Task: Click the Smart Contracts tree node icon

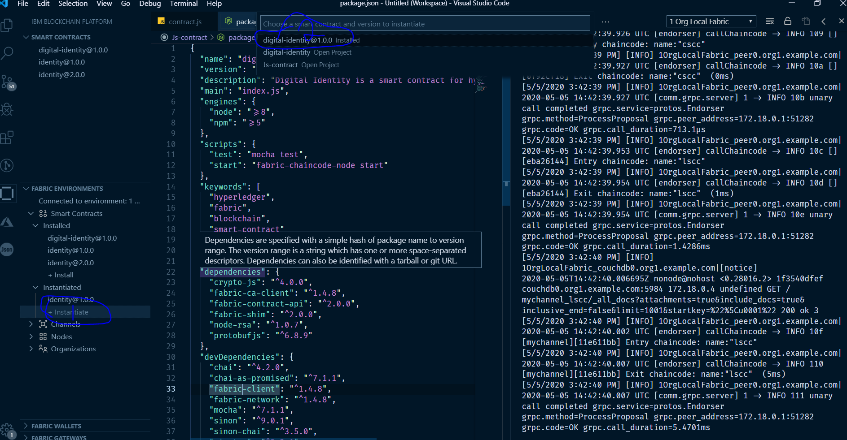Action: tap(43, 213)
